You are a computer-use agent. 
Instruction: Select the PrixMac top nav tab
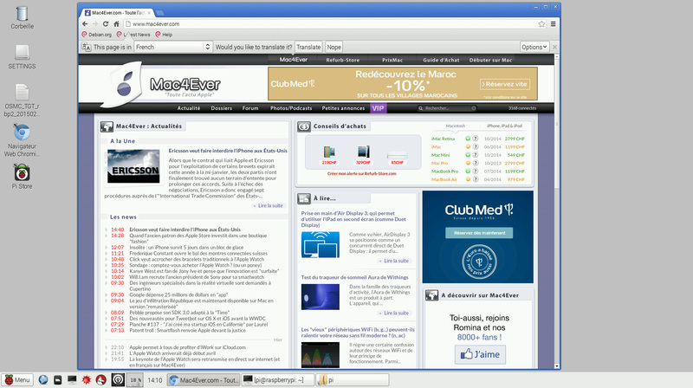pyautogui.click(x=392, y=60)
